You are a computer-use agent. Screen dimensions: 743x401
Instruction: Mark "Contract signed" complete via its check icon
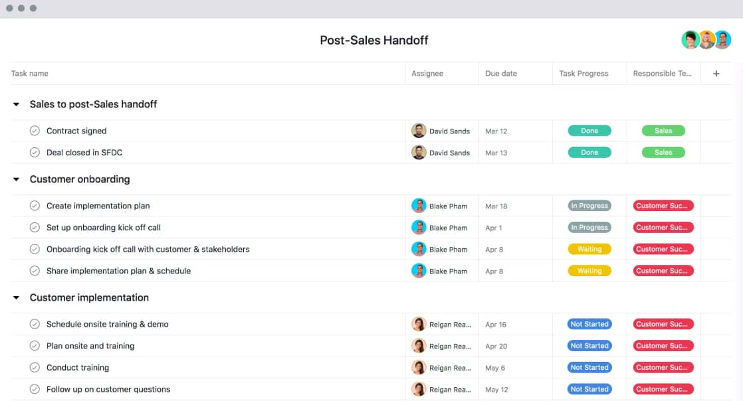[35, 131]
